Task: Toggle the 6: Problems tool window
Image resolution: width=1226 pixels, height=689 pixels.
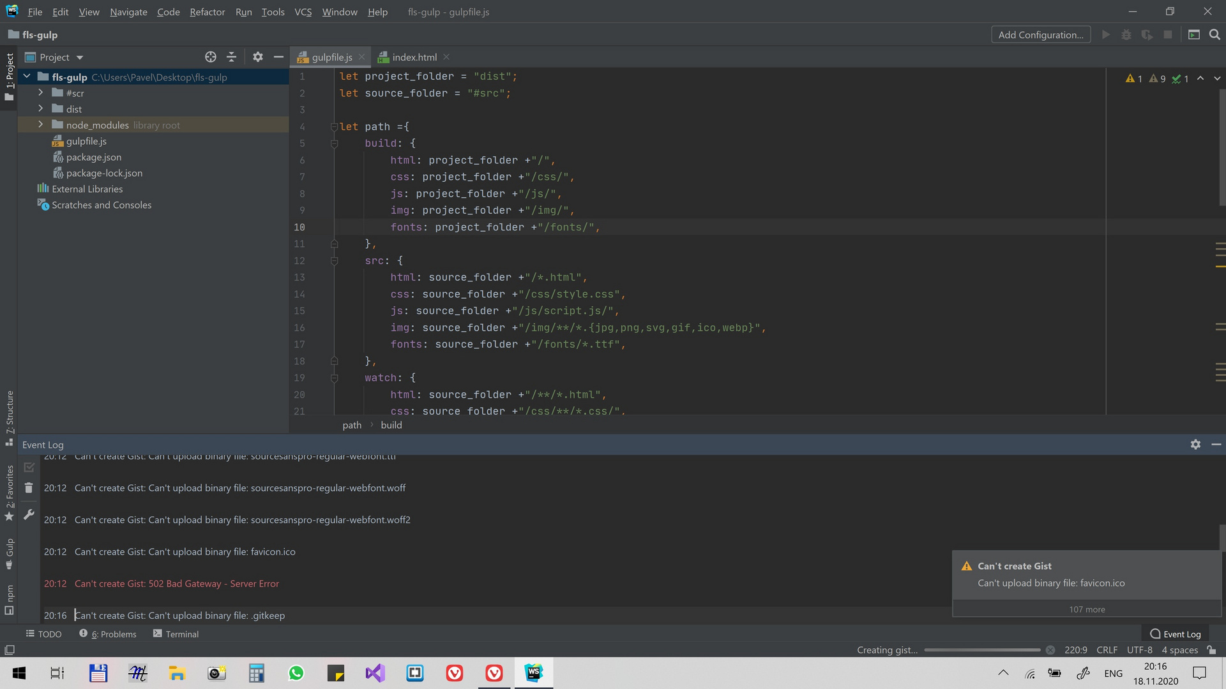Action: point(107,634)
